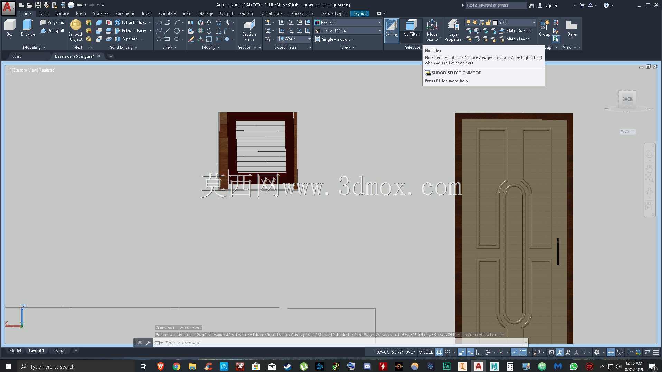The image size is (662, 372).
Task: Expand the Modeling panel
Action: pos(34,47)
